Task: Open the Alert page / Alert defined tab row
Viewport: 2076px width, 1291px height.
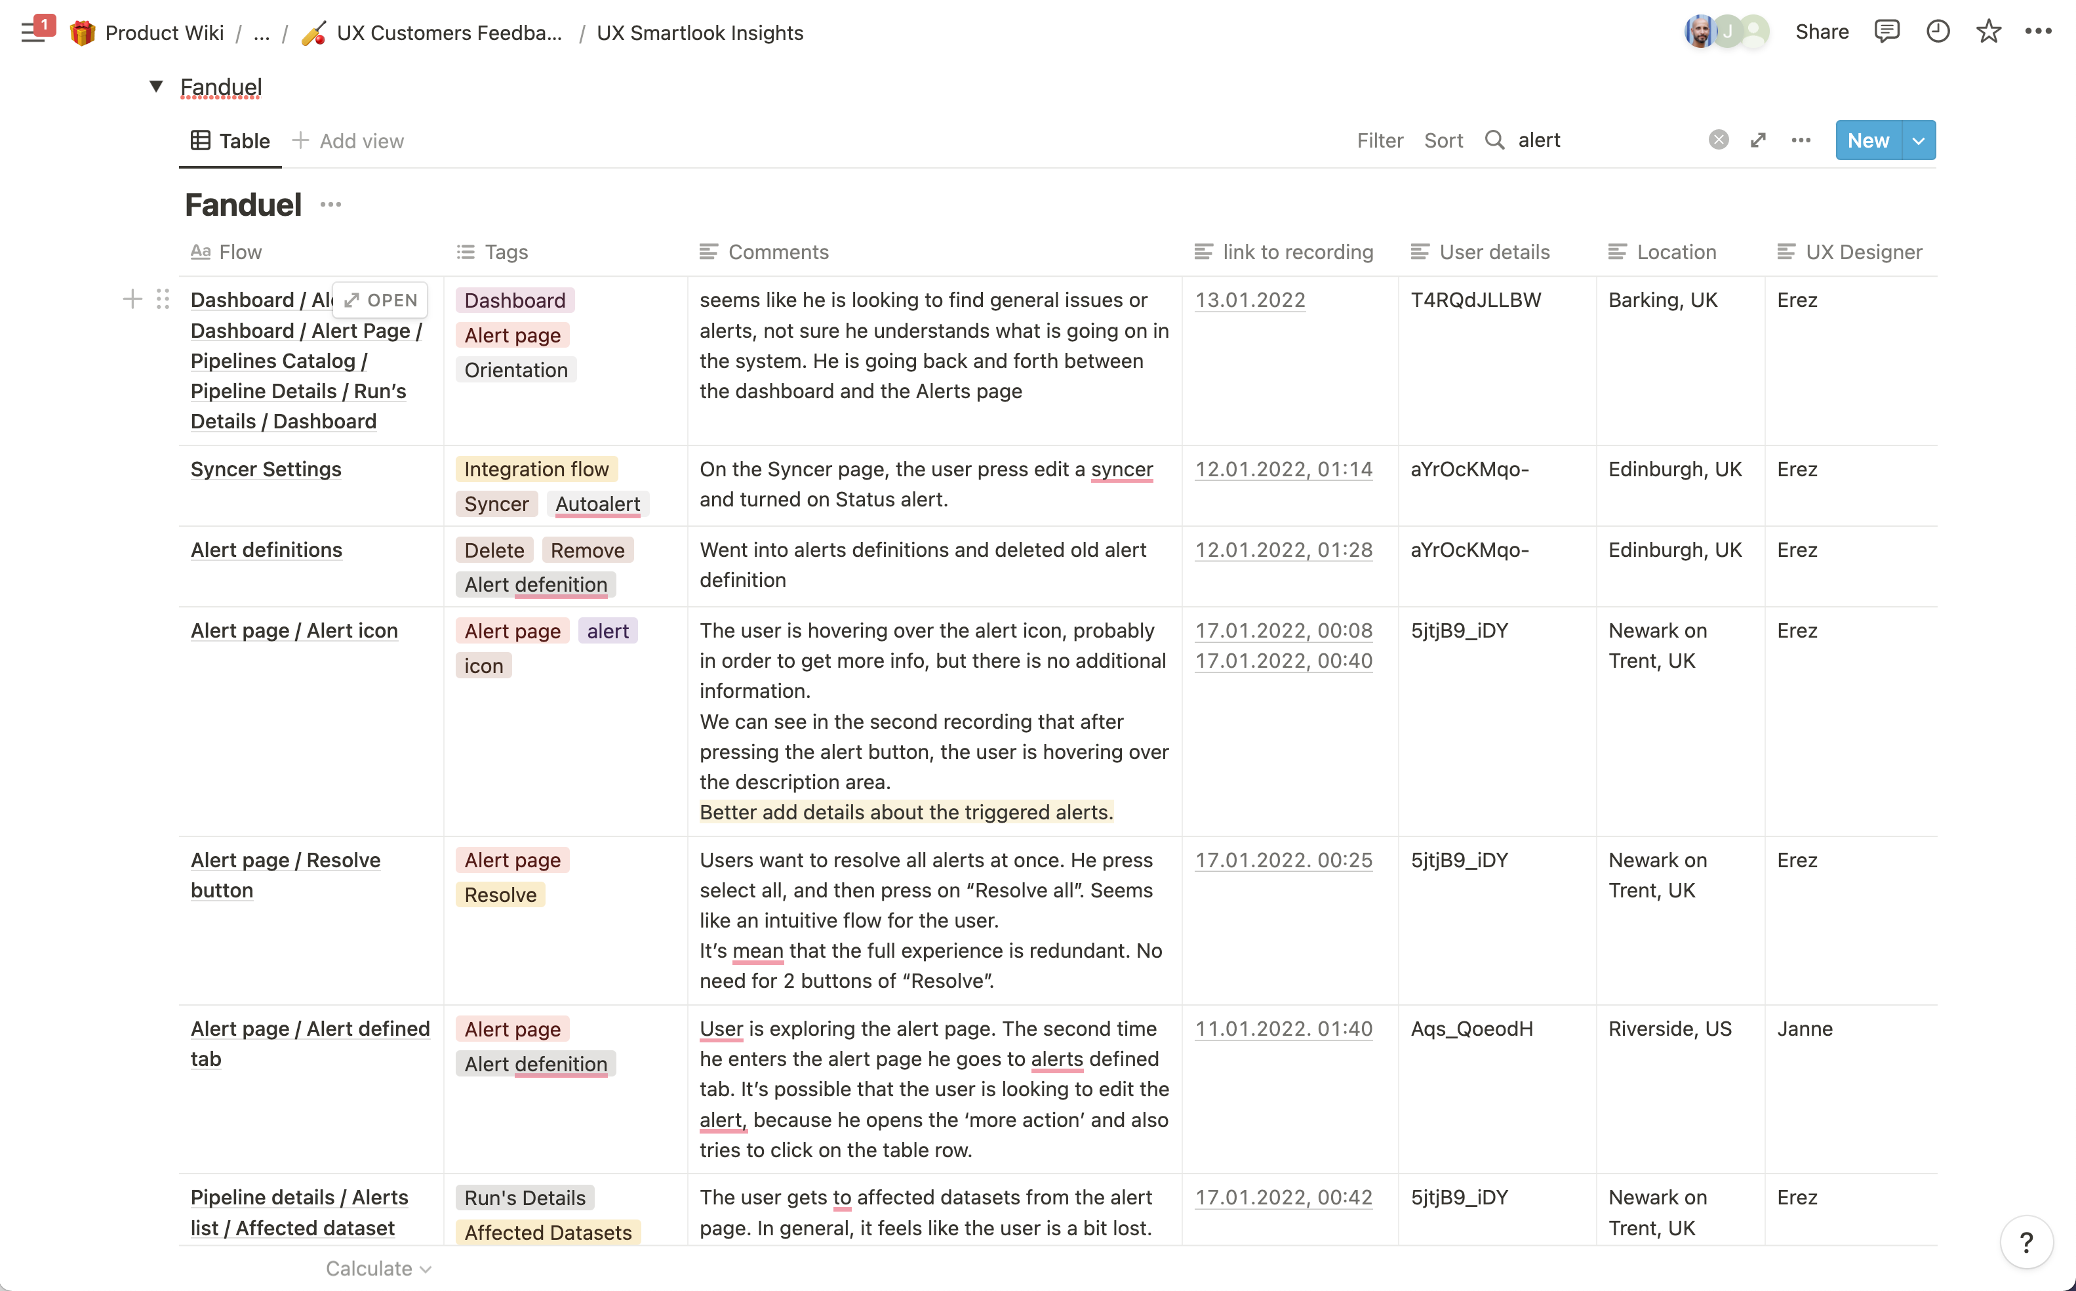Action: point(311,1044)
